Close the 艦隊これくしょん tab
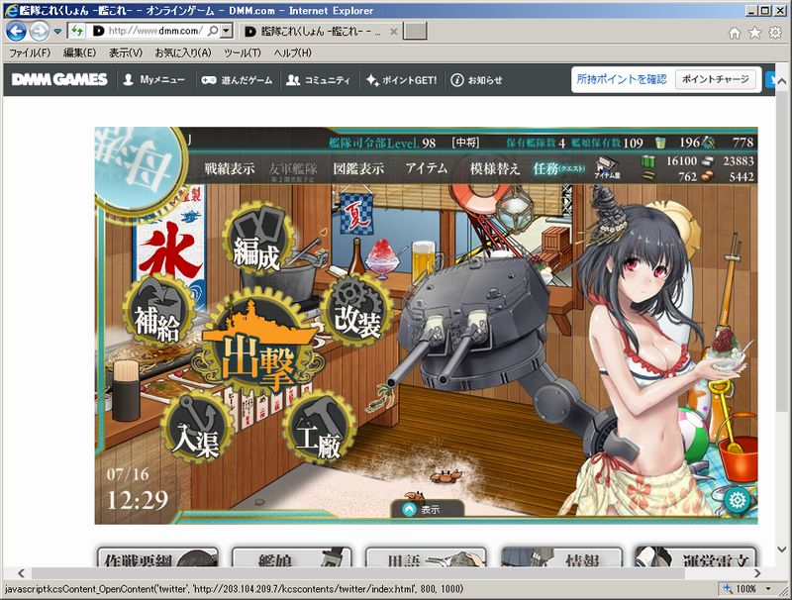Image resolution: width=792 pixels, height=600 pixels. click(393, 32)
